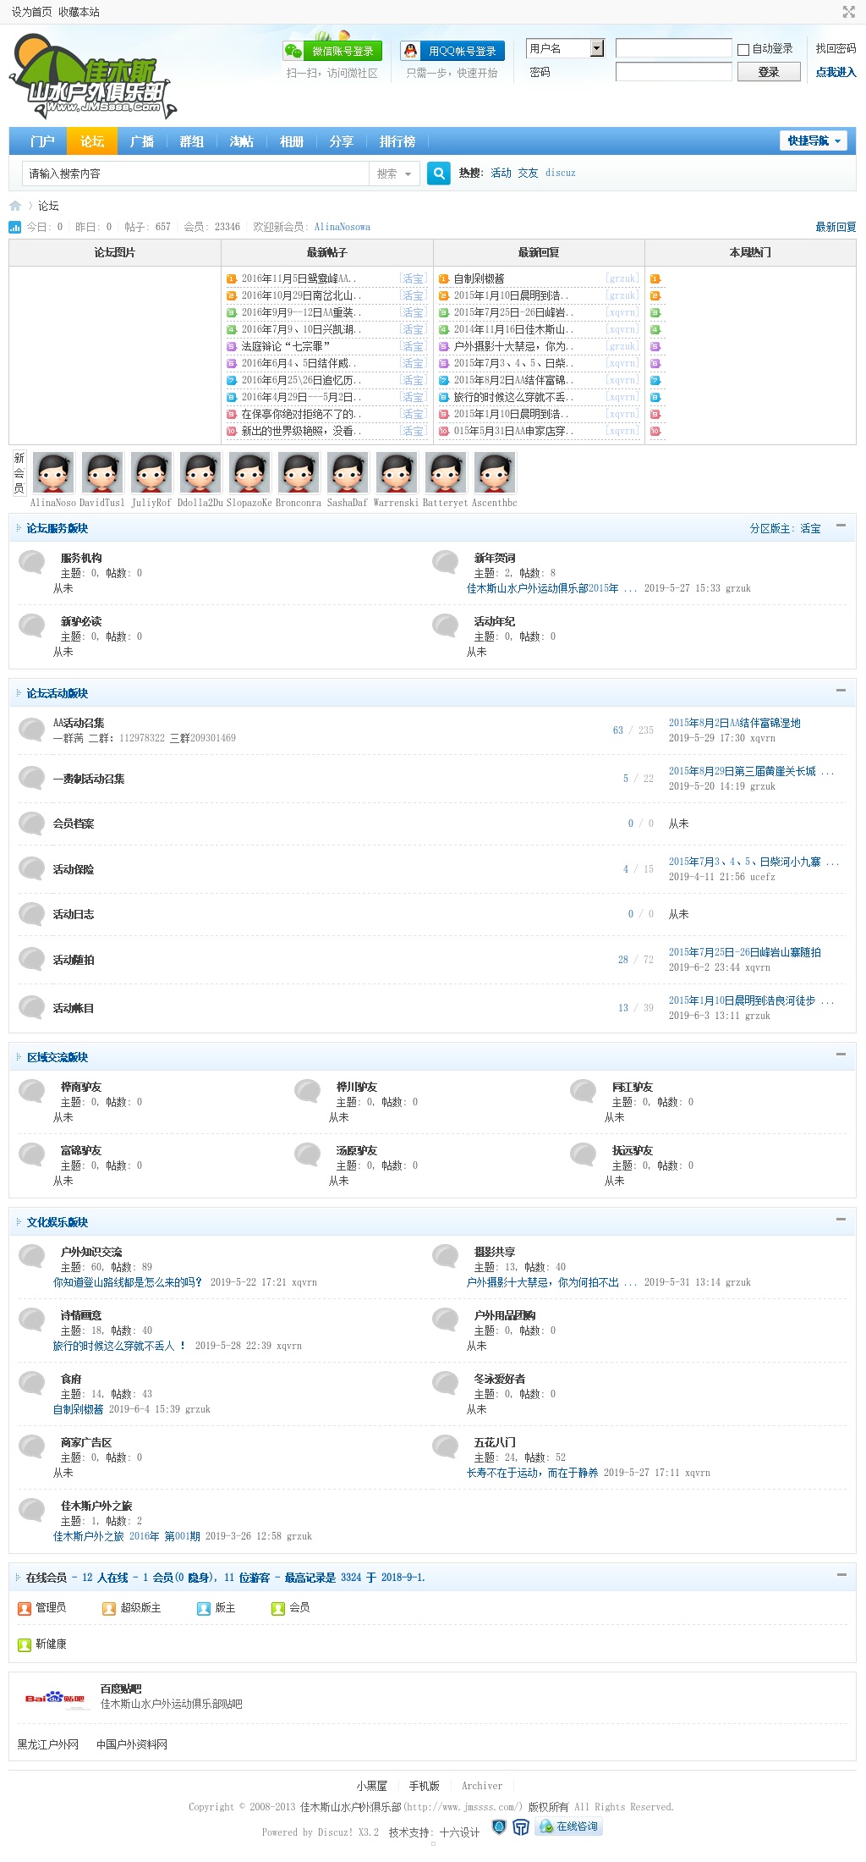Open the 分享 nav tab

(x=342, y=141)
